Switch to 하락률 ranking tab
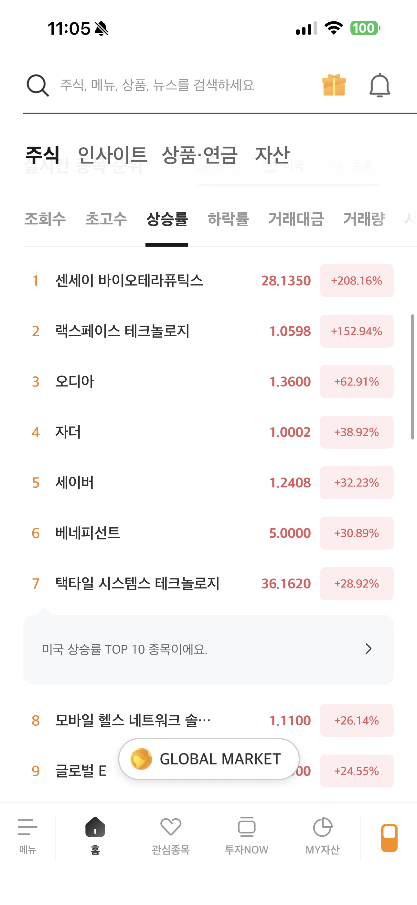This screenshot has width=417, height=905. pos(228,219)
